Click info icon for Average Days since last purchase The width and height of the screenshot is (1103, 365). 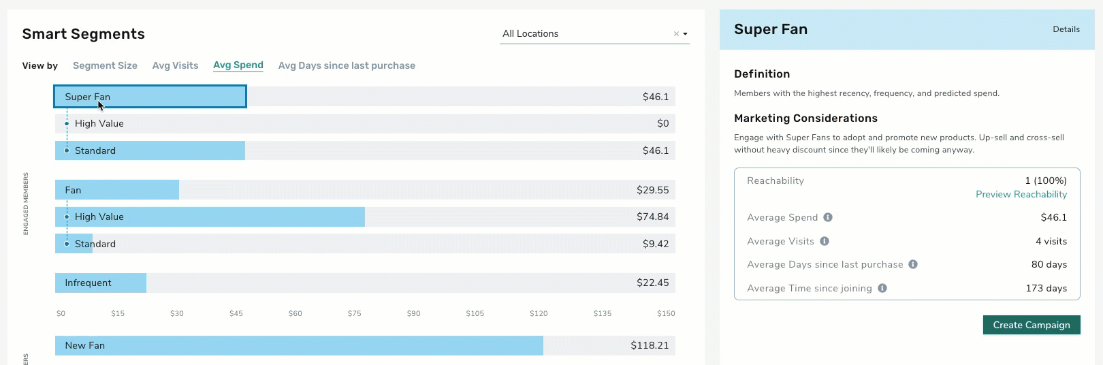(913, 264)
